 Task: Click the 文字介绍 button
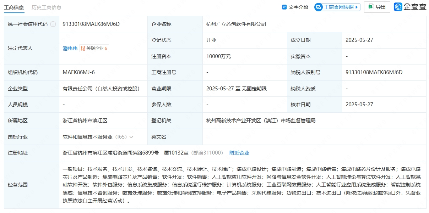[295, 7]
